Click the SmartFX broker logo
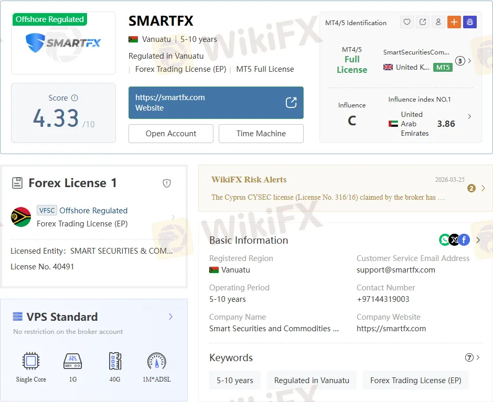Viewport: 493px width, 402px height. [x=63, y=43]
